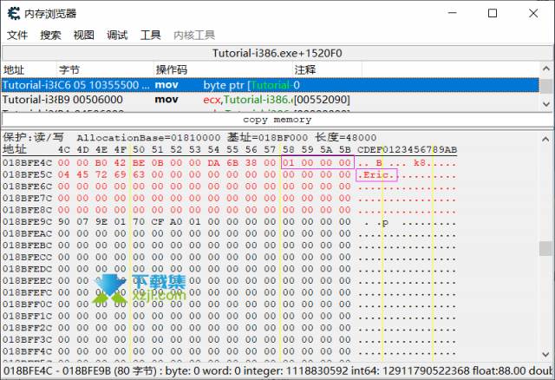Screen dimensions: 555x380
Task: Click hex view scroll up arrow
Action: pos(545,139)
